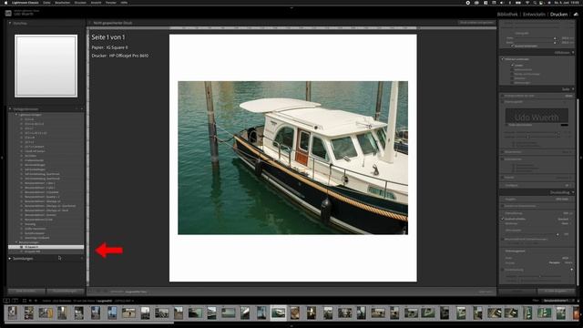Click Druck erstellen und speichern button
Screen dimensions: 583x328
tap(476, 23)
